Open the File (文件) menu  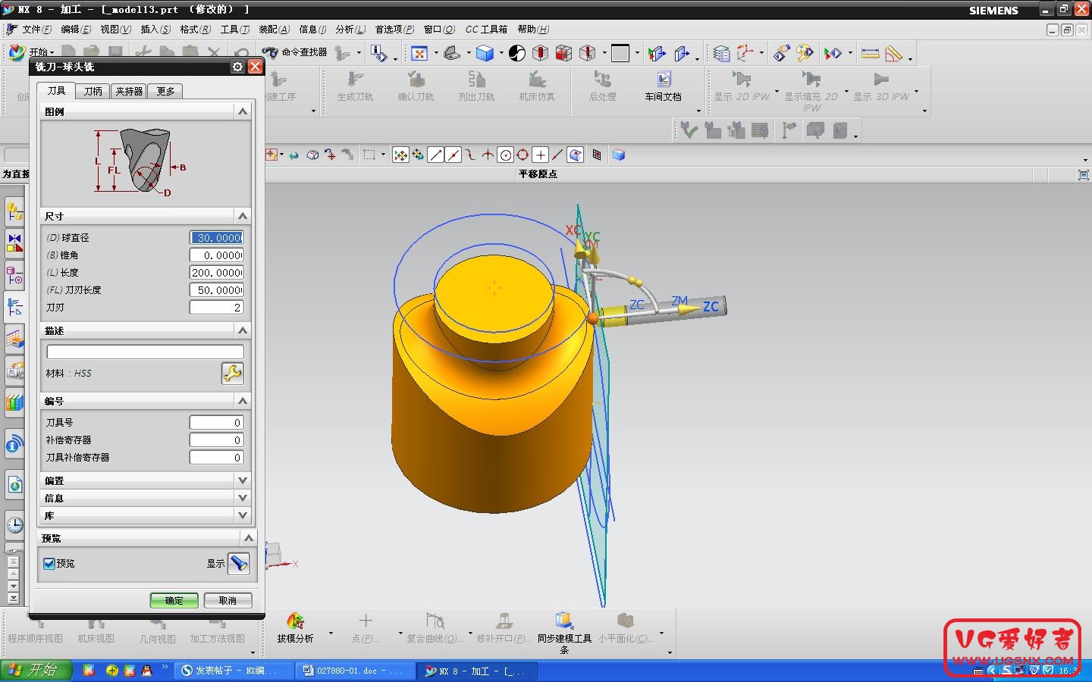36,30
